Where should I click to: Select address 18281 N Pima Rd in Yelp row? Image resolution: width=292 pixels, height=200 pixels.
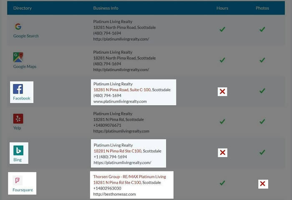pyautogui.click(x=109, y=119)
